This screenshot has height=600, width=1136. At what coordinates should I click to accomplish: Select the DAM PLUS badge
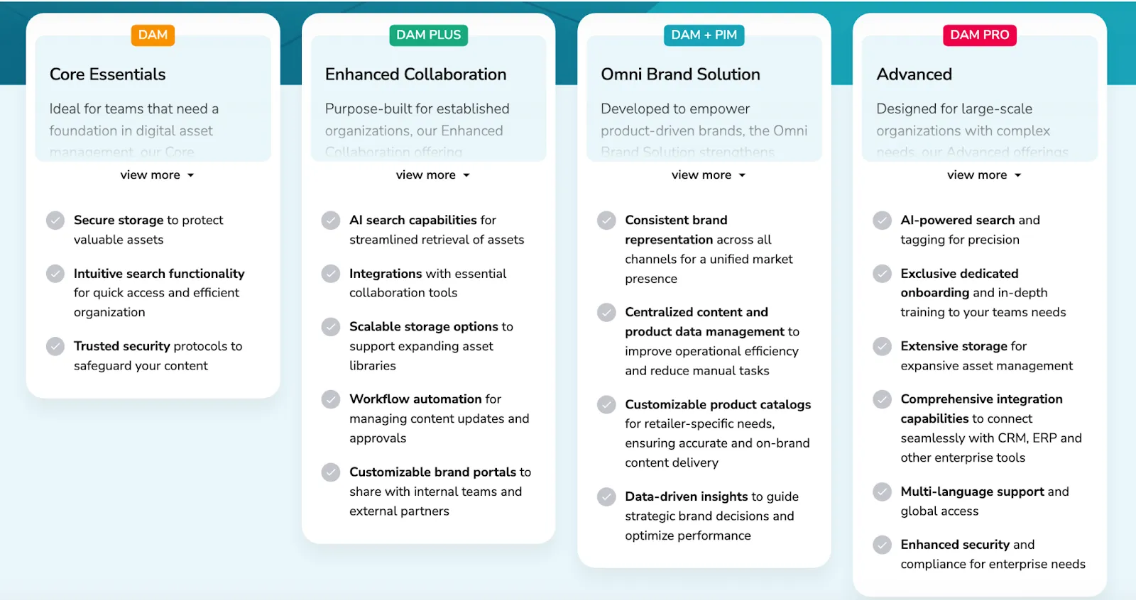[428, 35]
